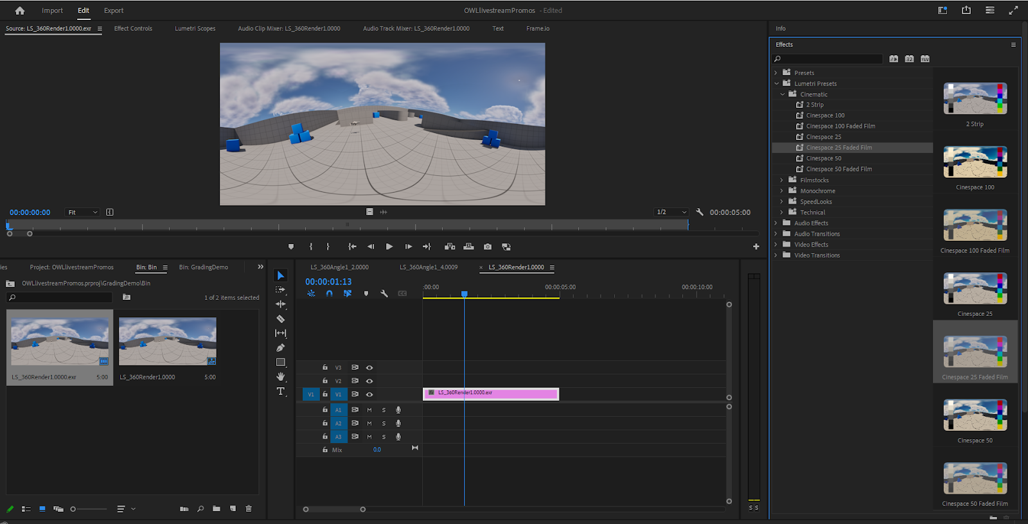Image resolution: width=1028 pixels, height=524 pixels.
Task: Click Go to Out button
Action: coord(427,247)
